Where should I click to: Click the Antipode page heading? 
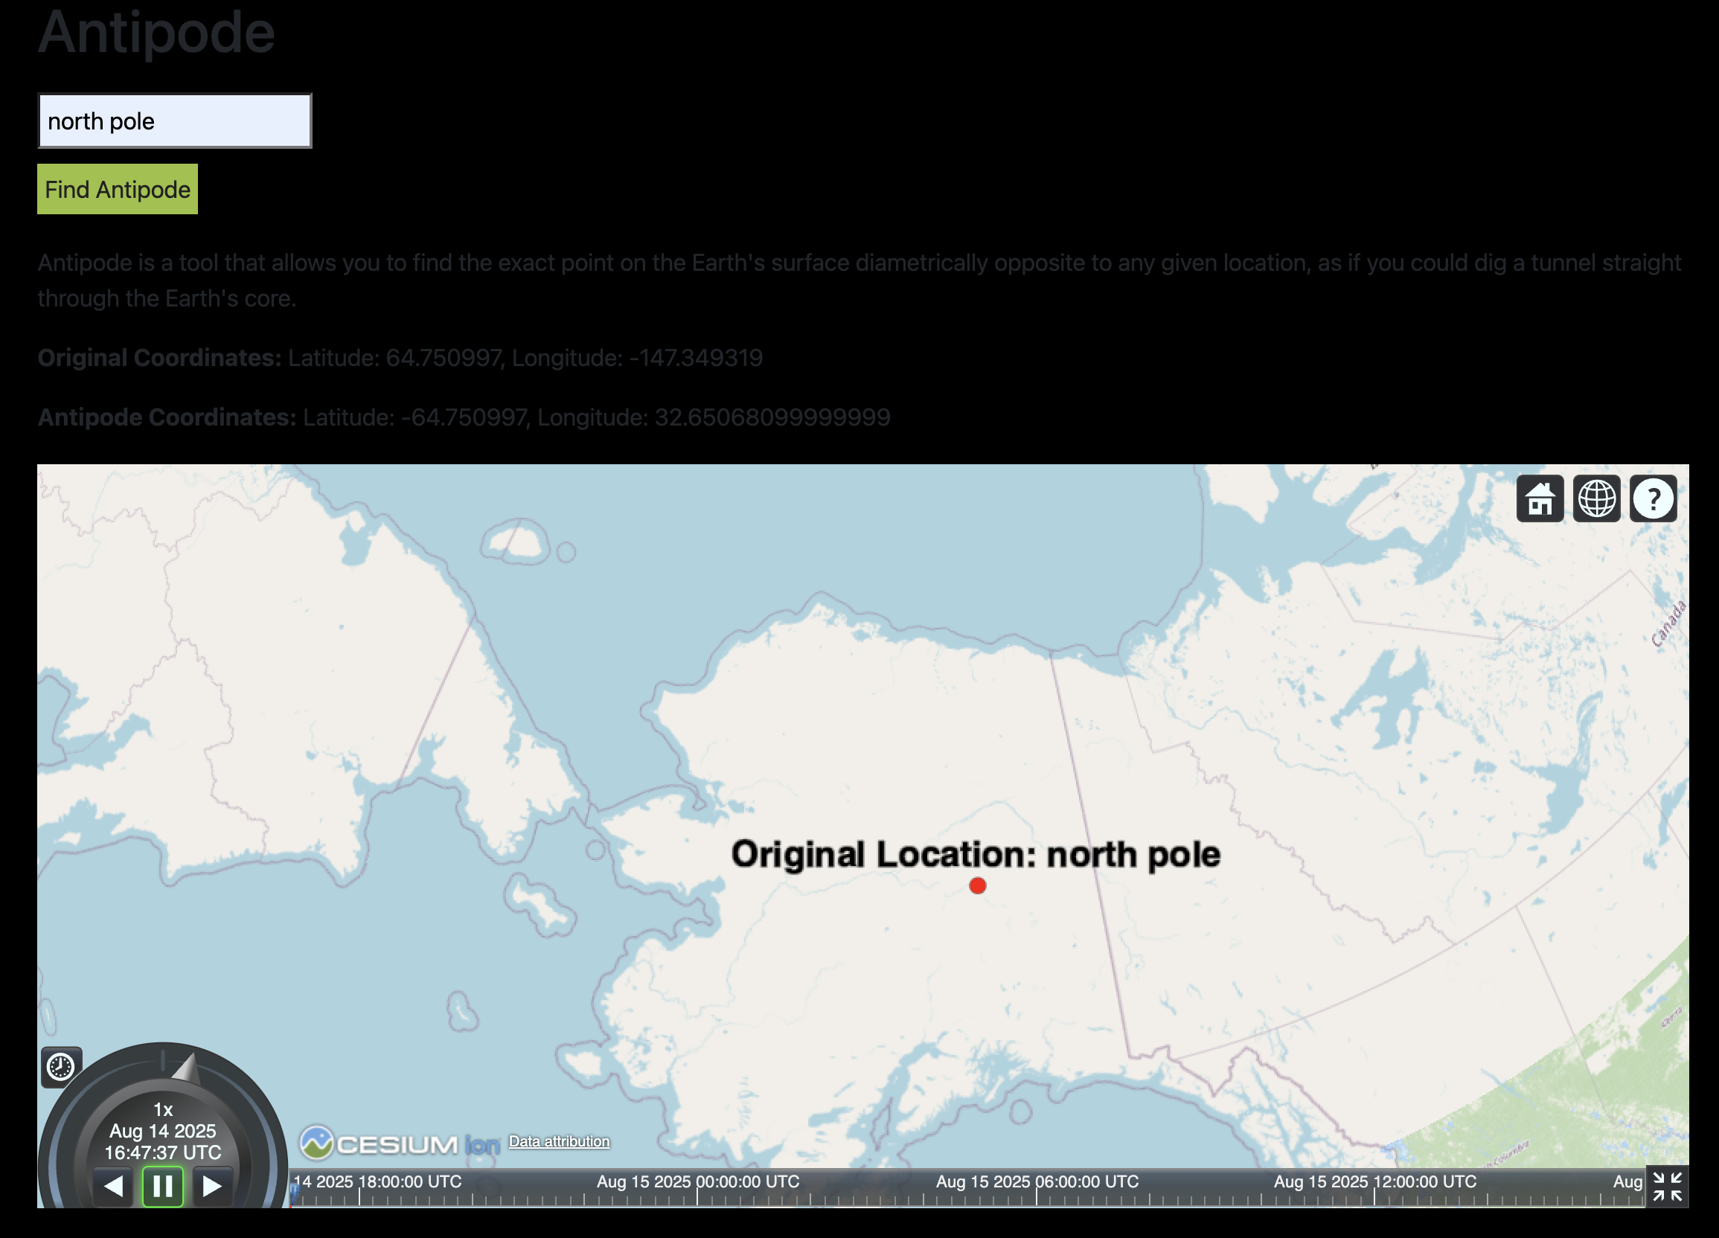156,32
